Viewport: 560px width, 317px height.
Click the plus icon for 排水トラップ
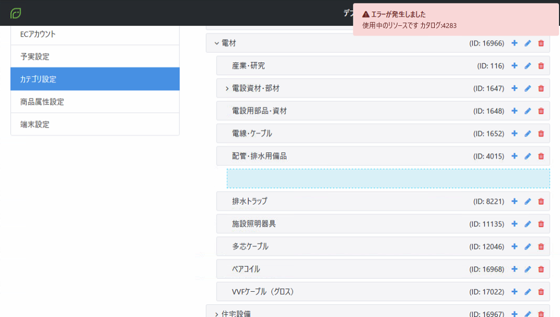pos(514,201)
